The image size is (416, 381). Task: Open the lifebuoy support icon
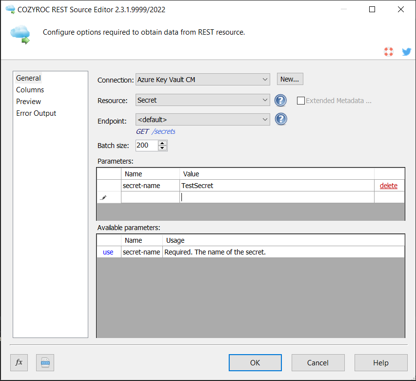click(388, 51)
